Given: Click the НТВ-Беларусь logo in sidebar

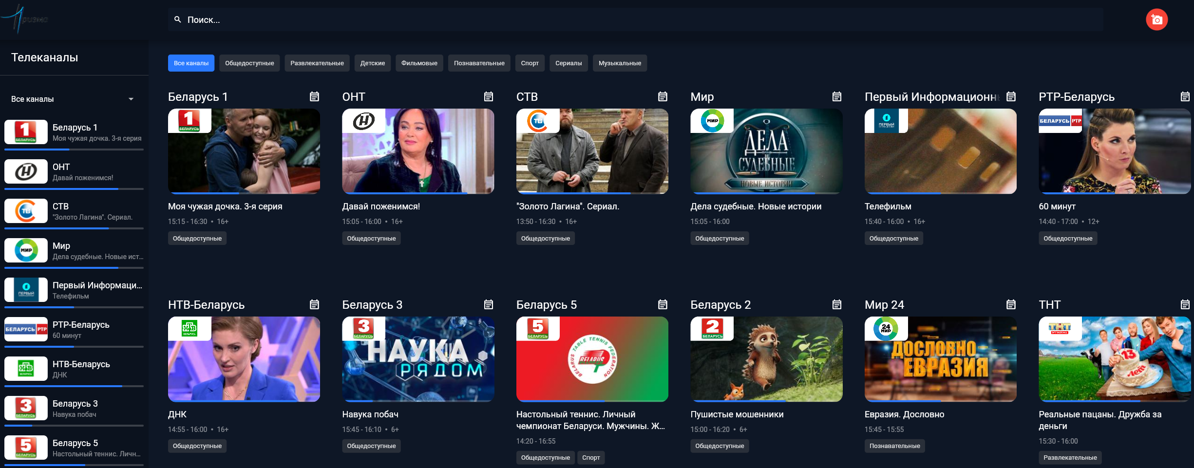Looking at the screenshot, I should 26,369.
